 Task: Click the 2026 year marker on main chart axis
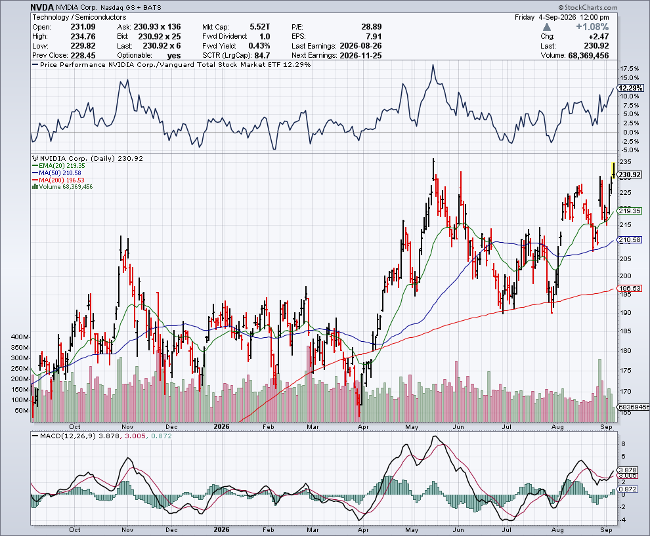click(x=222, y=426)
